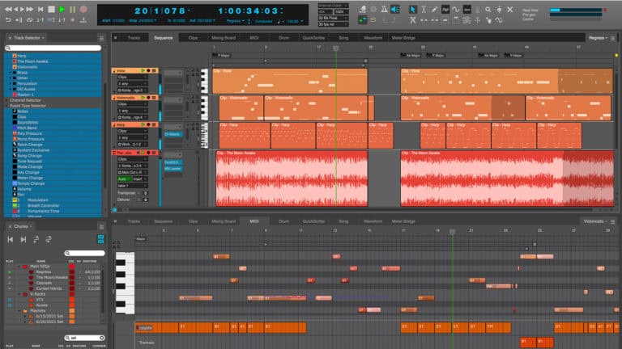
Task: Click the fast rewind double-arrow button
Action: pyautogui.click(x=8, y=9)
